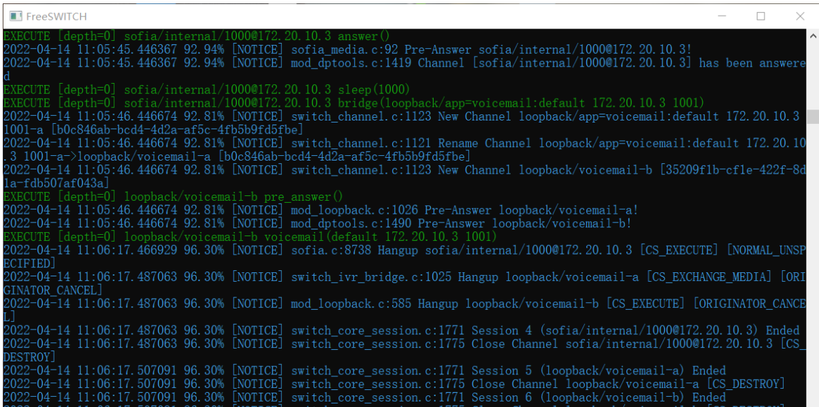The height and width of the screenshot is (407, 819).
Task: Click the New Channel loopback/voicemail-b line
Action: (404, 176)
